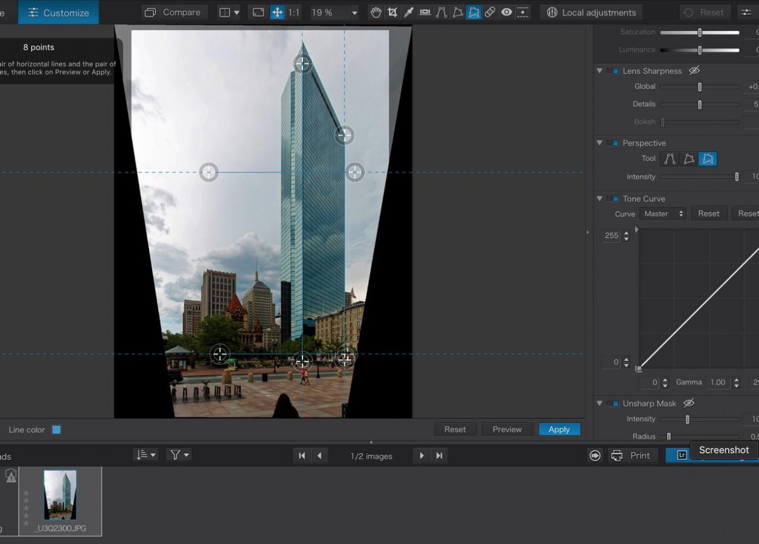Disable the Perspective correction switch

613,143
